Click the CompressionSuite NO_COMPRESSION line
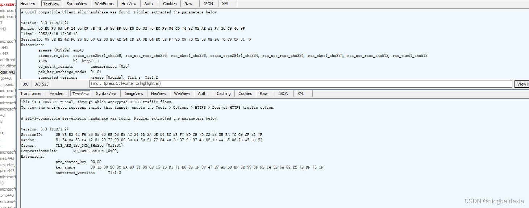Image resolution: width=529 pixels, height=208 pixels. point(70,151)
